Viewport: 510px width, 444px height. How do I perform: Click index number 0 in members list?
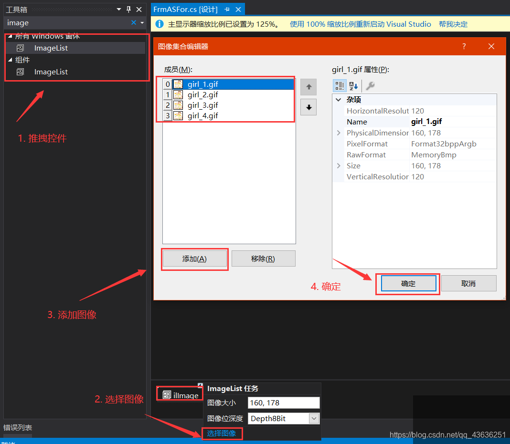coord(168,84)
